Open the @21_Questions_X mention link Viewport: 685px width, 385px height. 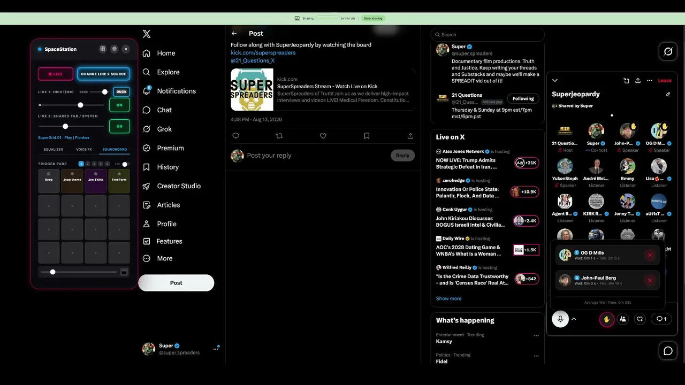(253, 60)
